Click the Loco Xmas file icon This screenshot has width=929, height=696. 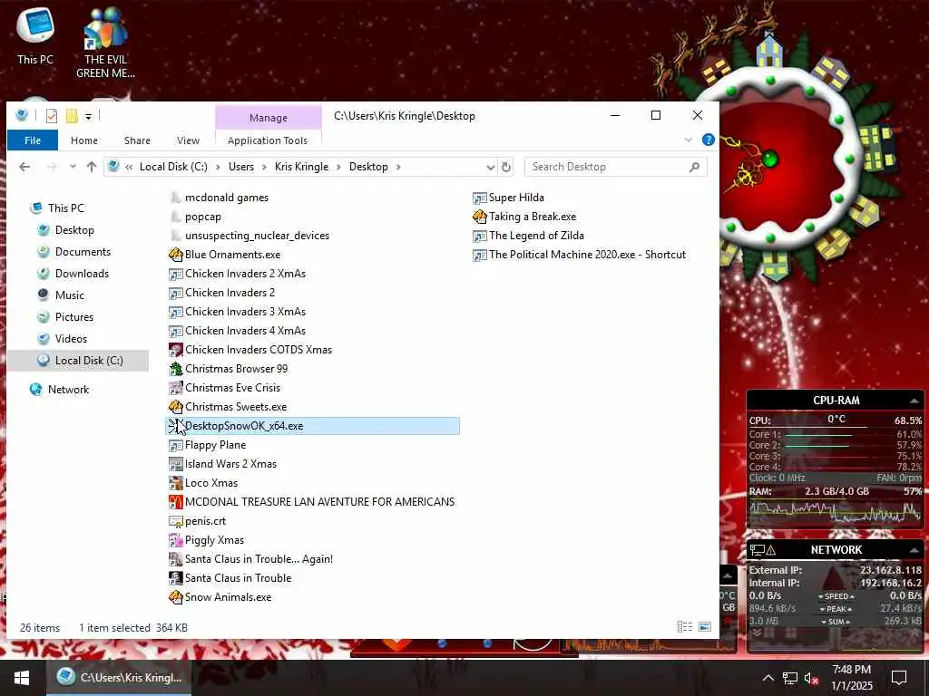[175, 483]
